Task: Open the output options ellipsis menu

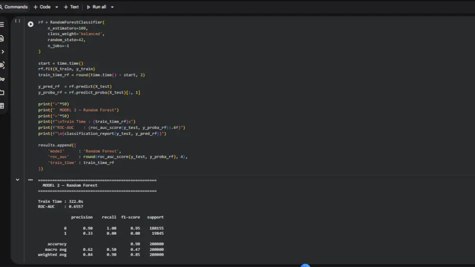Action: pyautogui.click(x=30, y=180)
